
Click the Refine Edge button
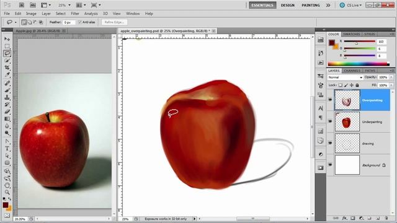[x=114, y=22]
